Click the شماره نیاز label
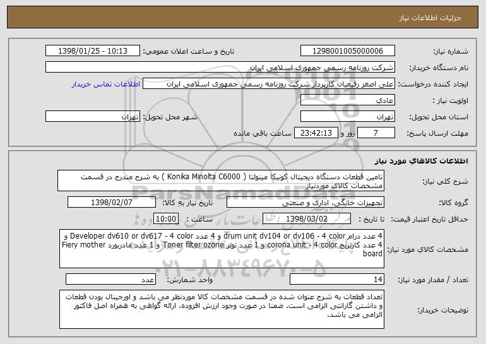The height and width of the screenshot is (344, 486). point(451,52)
